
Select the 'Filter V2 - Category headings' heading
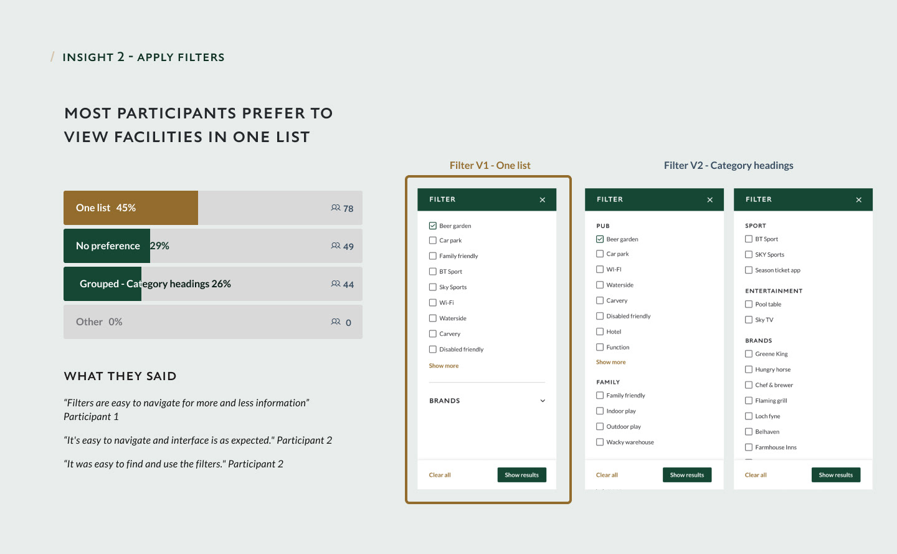click(728, 165)
